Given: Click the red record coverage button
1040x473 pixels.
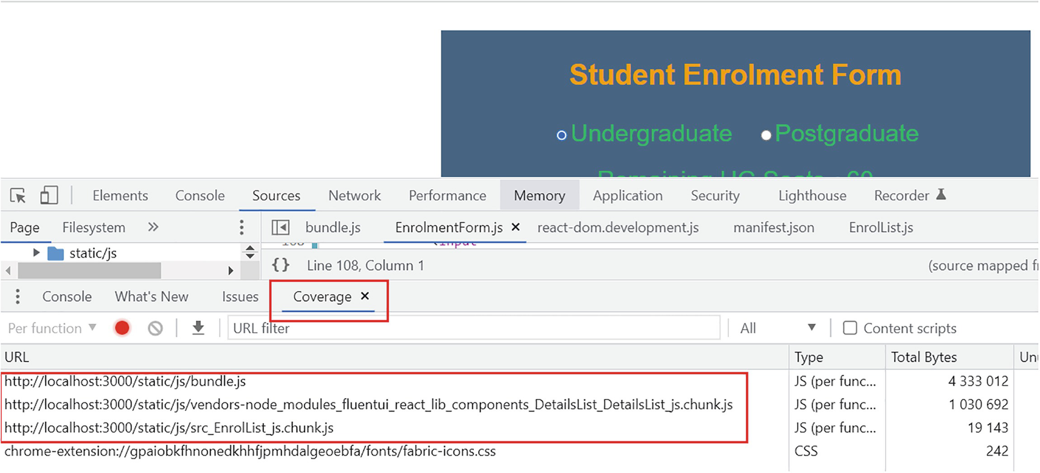Looking at the screenshot, I should point(122,328).
